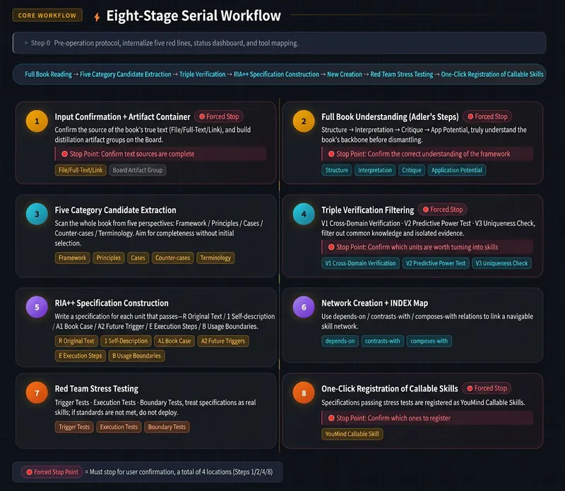Select the Counter-cases tag

[x=172, y=257]
